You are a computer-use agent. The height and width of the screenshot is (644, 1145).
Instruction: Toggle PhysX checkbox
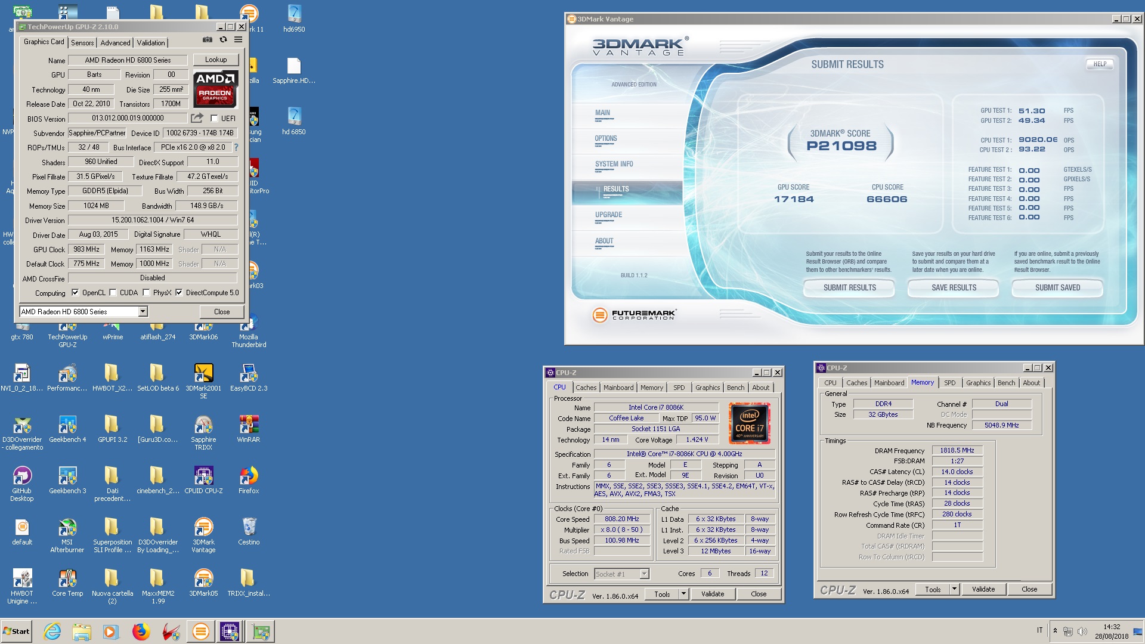146,292
